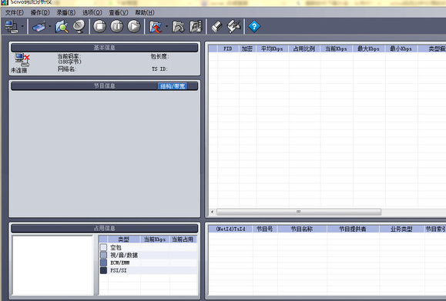The height and width of the screenshot is (301, 446).
Task: Open the 选项(O) menu
Action: (92, 13)
